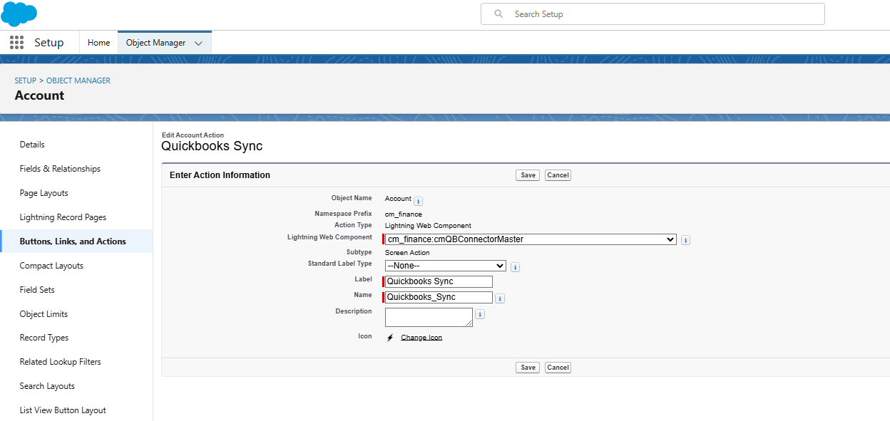Click the bottom Cancel button
This screenshot has height=421, width=890.
558,368
